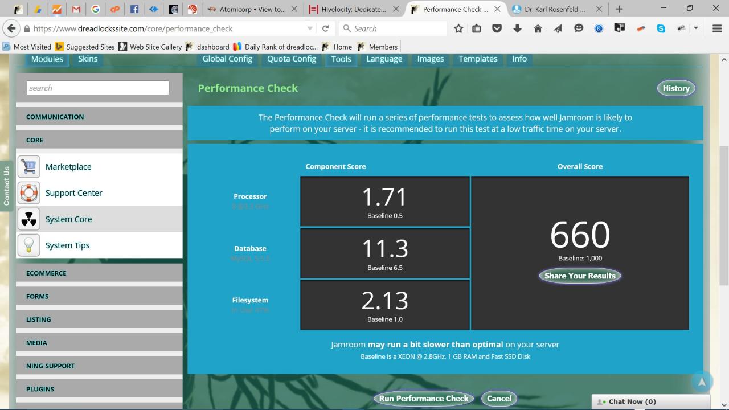The image size is (729, 410).
Task: Click the Support Center lifebuoy icon
Action: (29, 193)
